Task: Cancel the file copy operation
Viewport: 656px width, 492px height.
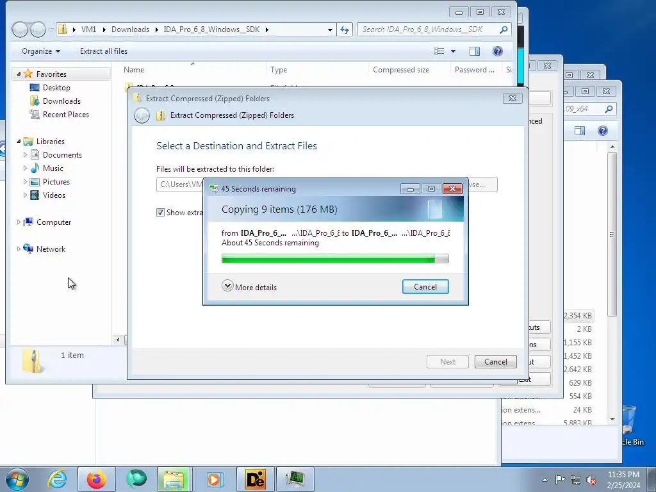Action: click(x=425, y=286)
